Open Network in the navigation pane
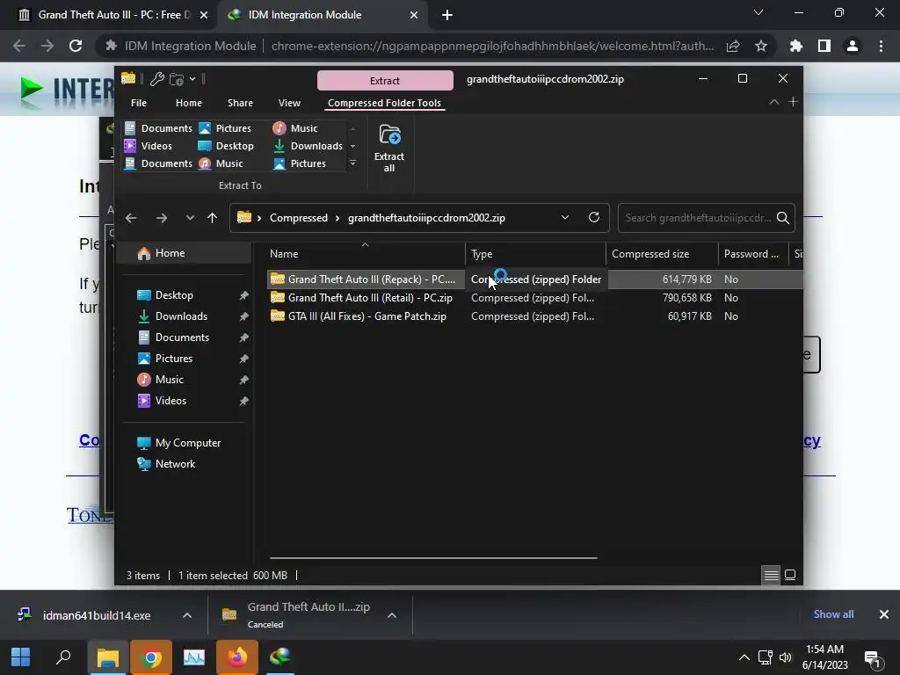The image size is (900, 675). pos(175,464)
